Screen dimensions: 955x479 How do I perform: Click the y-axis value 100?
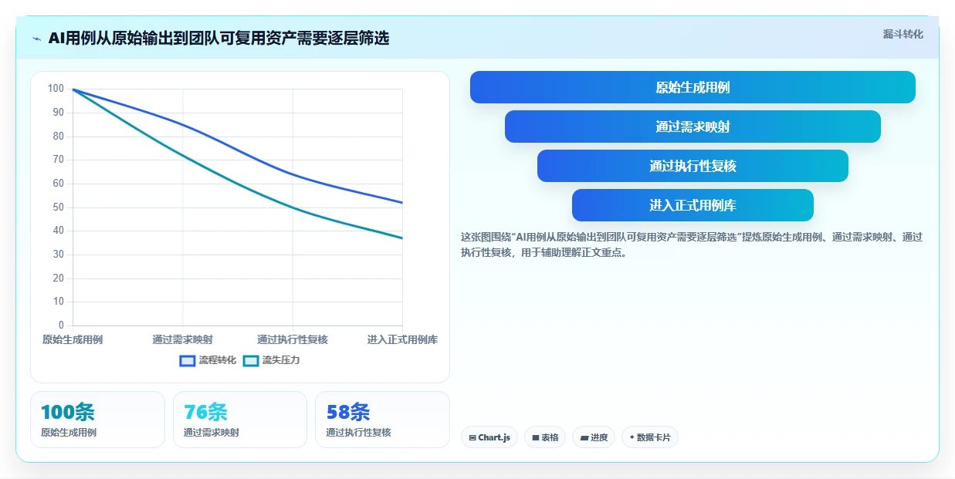click(x=56, y=89)
